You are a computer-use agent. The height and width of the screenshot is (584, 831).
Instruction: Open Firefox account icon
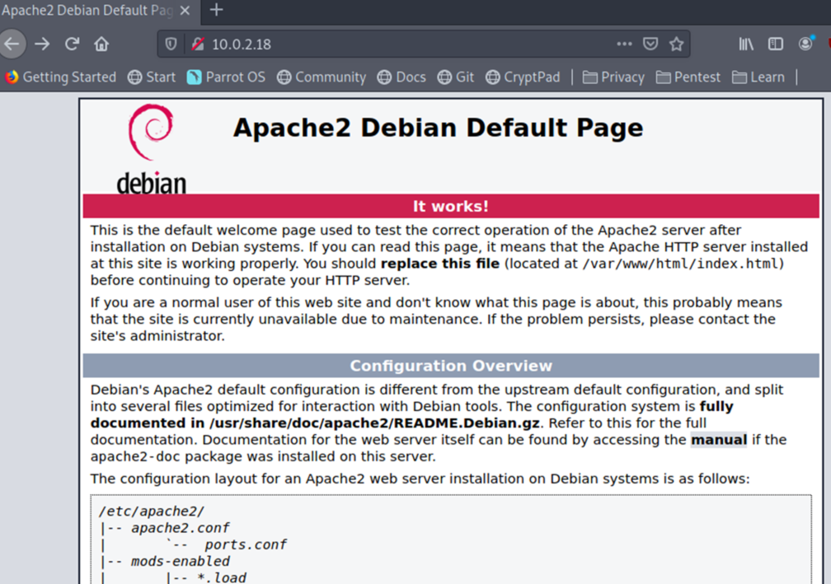pyautogui.click(x=805, y=44)
